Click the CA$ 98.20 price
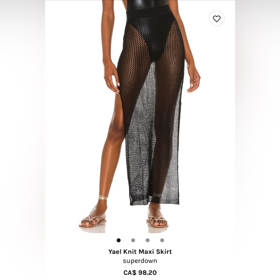The height and width of the screenshot is (280, 280). 140,272
